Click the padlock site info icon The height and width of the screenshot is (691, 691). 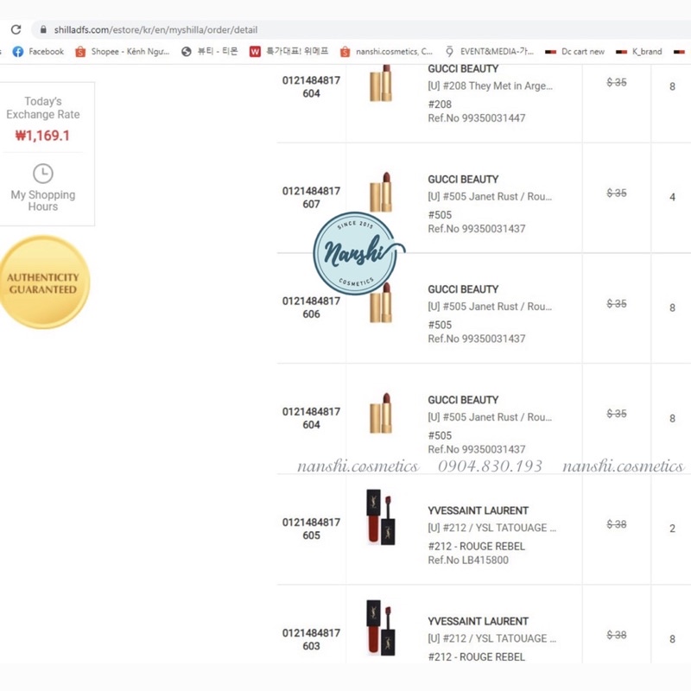(x=43, y=29)
